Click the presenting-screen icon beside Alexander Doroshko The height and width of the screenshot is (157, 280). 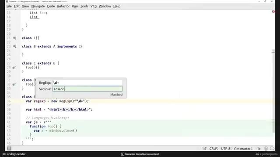[x=122, y=154]
